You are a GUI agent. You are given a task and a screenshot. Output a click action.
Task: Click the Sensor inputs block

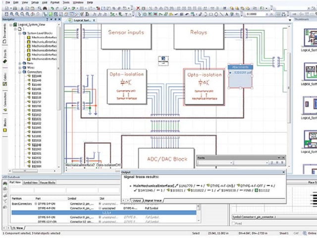pyautogui.click(x=126, y=36)
